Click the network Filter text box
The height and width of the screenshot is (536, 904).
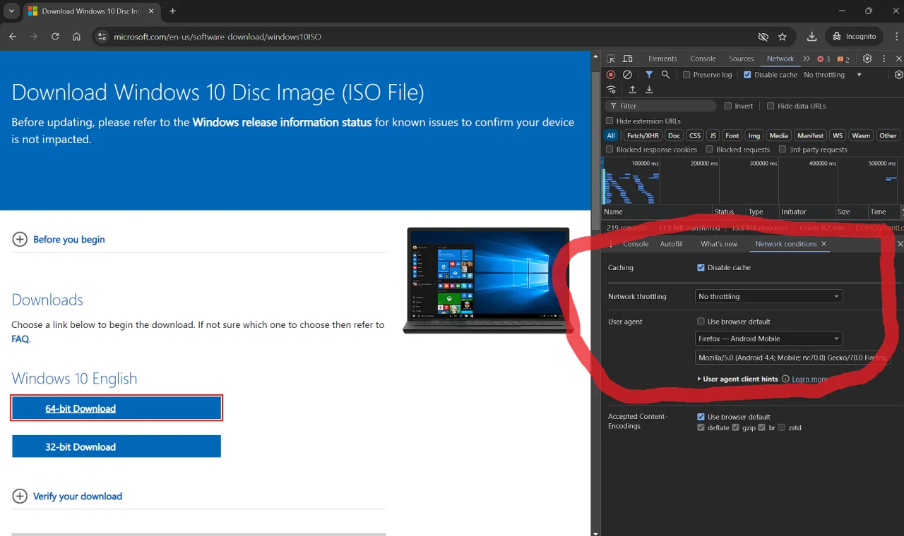662,106
